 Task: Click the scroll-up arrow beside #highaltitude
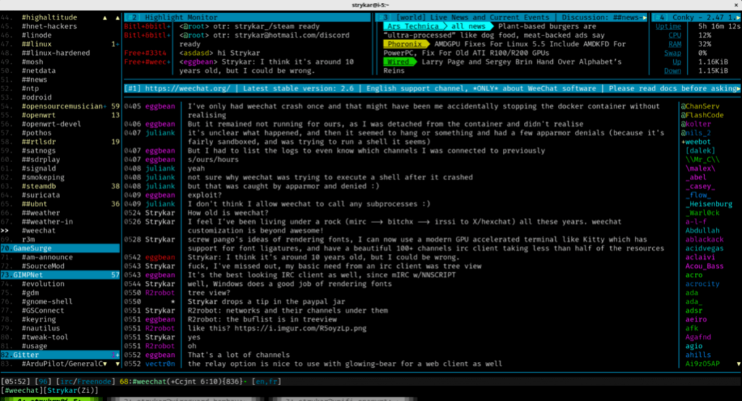(x=107, y=17)
